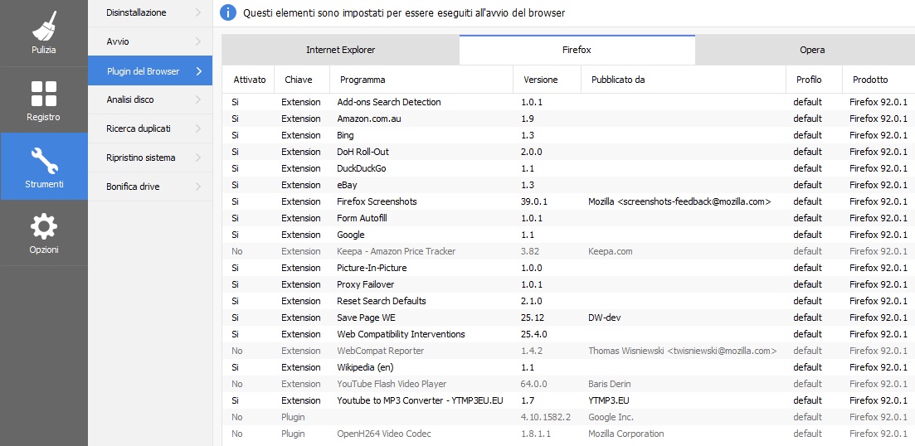Select the OpenH264 Video Codec plugin
The width and height of the screenshot is (915, 446).
[x=568, y=434]
